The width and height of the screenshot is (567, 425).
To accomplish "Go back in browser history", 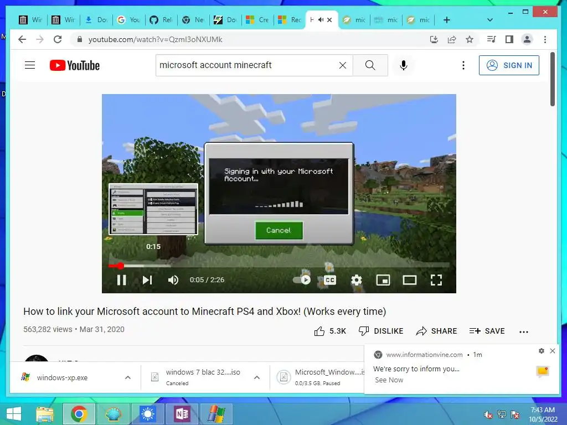I will pyautogui.click(x=22, y=39).
